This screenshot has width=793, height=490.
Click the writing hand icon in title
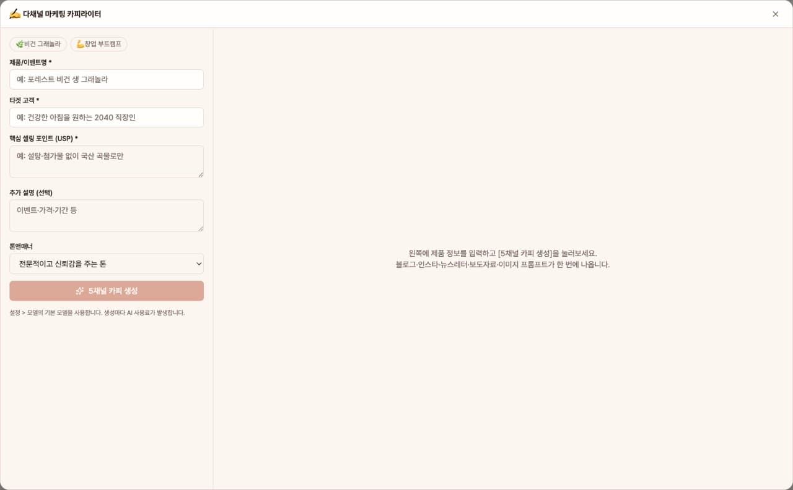coord(15,14)
